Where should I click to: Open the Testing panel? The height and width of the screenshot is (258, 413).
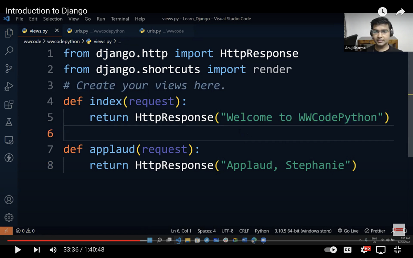[x=9, y=122]
